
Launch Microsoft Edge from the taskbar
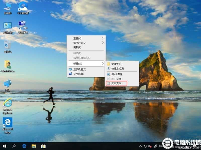coord(24,146)
